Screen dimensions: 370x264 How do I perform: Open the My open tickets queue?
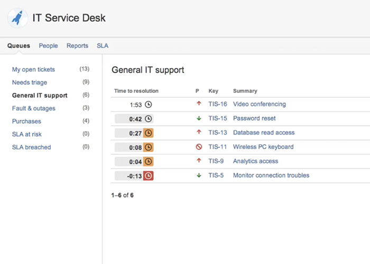pos(33,69)
